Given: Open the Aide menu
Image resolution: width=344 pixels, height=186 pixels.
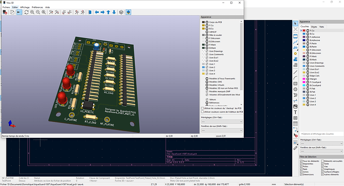Looking at the screenshot, I should point(47,7).
